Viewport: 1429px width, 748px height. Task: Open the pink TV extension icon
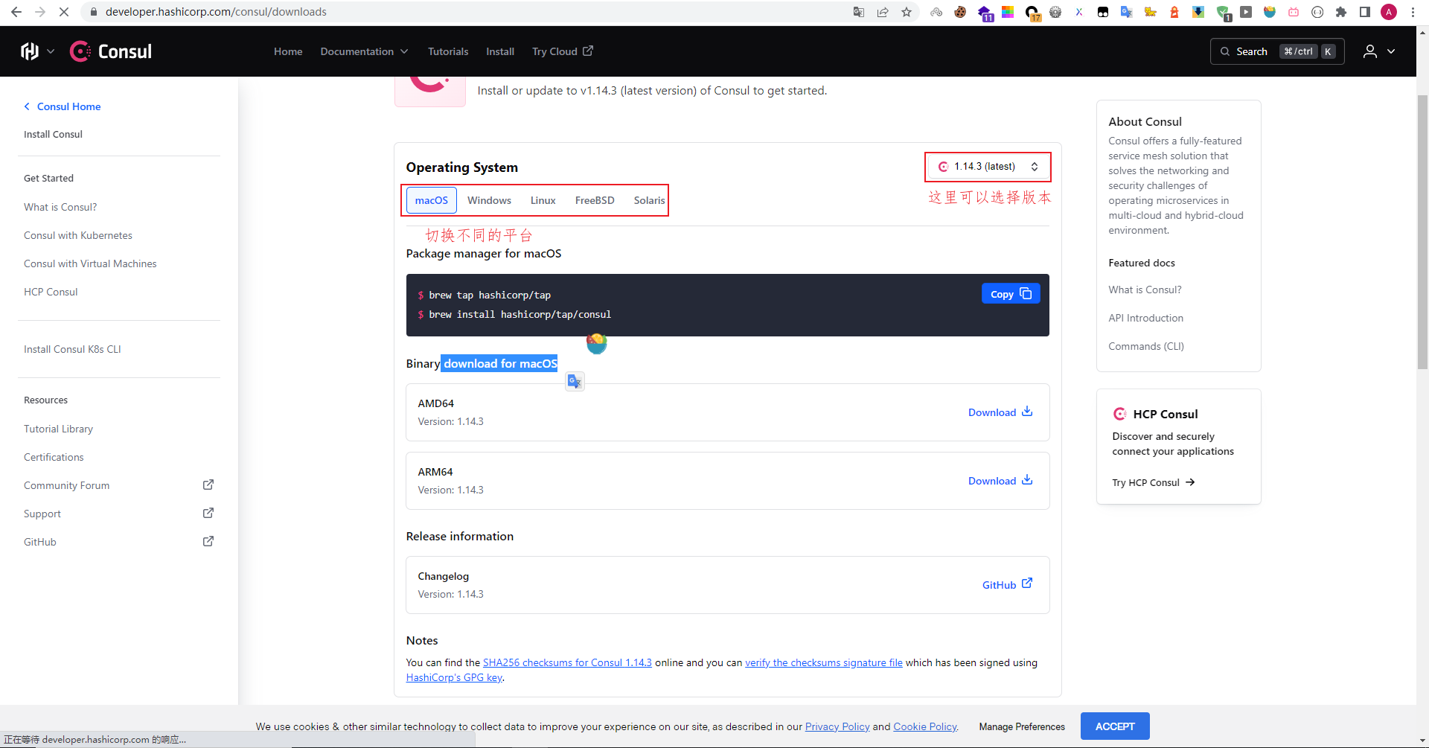point(1294,12)
